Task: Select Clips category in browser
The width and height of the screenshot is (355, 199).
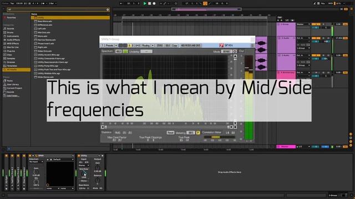Action: point(9,55)
